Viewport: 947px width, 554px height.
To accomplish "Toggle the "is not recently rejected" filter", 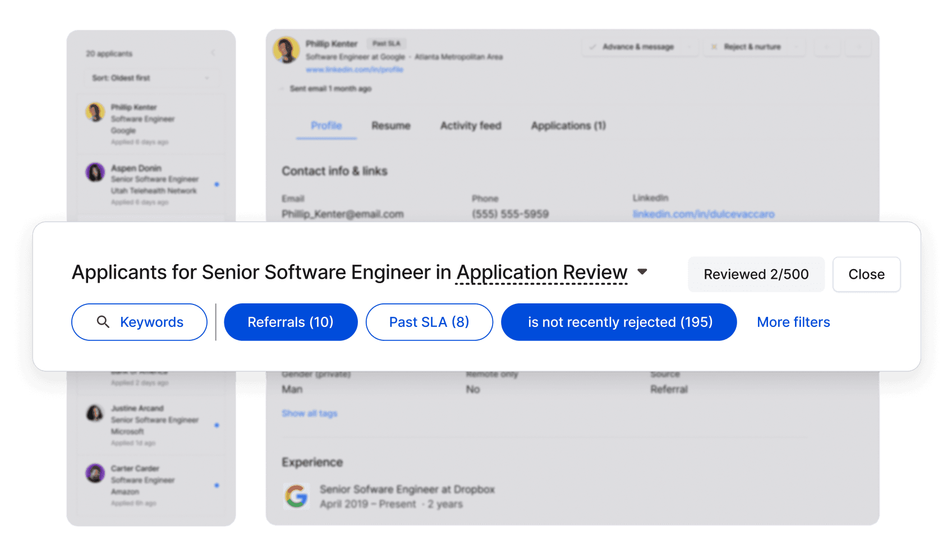I will 619,322.
